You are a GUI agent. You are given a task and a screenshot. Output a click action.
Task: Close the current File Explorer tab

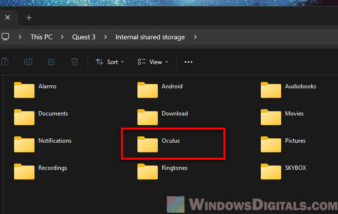(8, 17)
